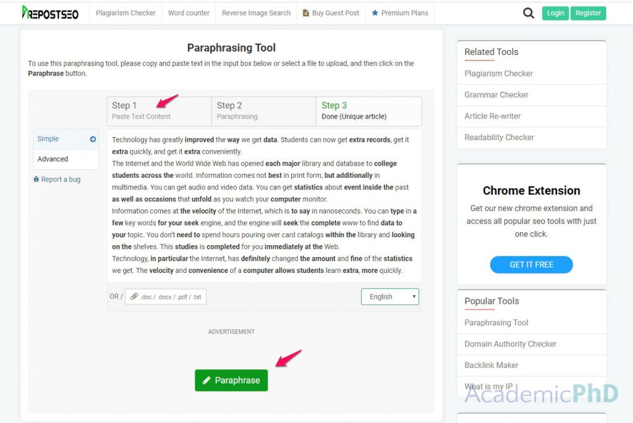Open Step 2 Paraphrasing tab
This screenshot has height=423, width=633.
coord(263,111)
